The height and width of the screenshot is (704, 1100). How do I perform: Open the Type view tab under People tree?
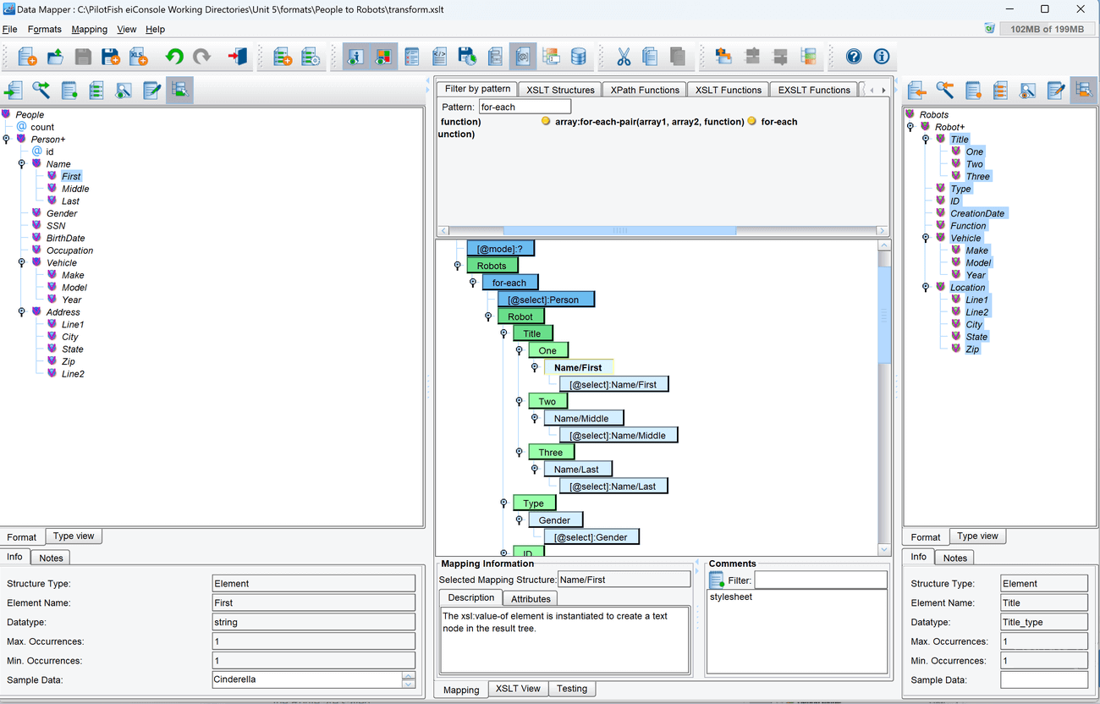(x=74, y=536)
